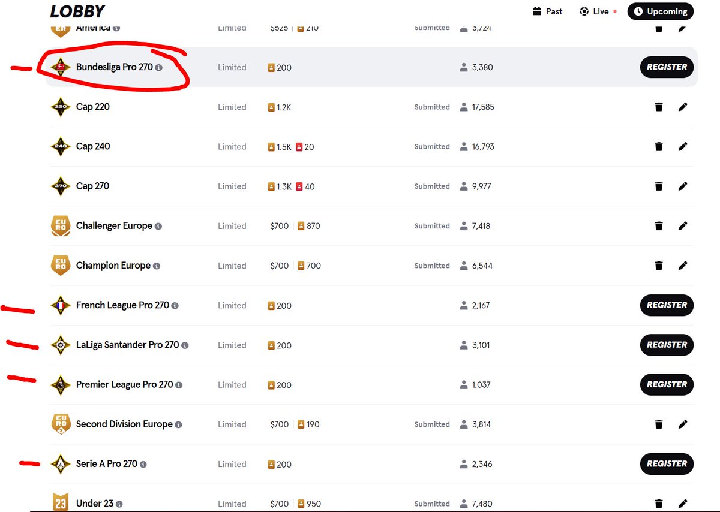Edit the Cap 220 lineup
720x512 pixels.
click(x=682, y=107)
